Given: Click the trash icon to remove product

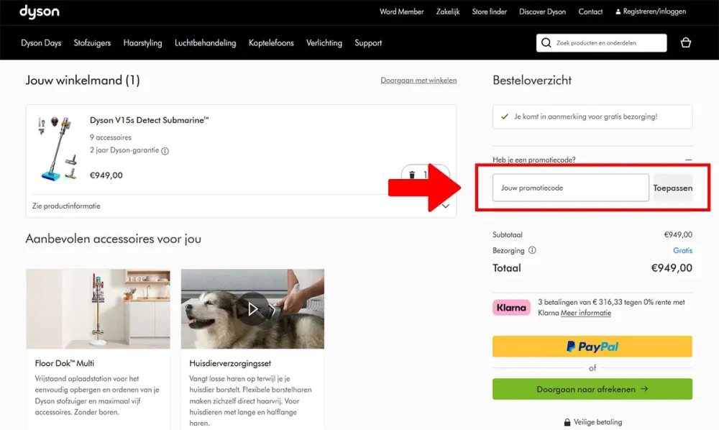Looking at the screenshot, I should (x=412, y=175).
